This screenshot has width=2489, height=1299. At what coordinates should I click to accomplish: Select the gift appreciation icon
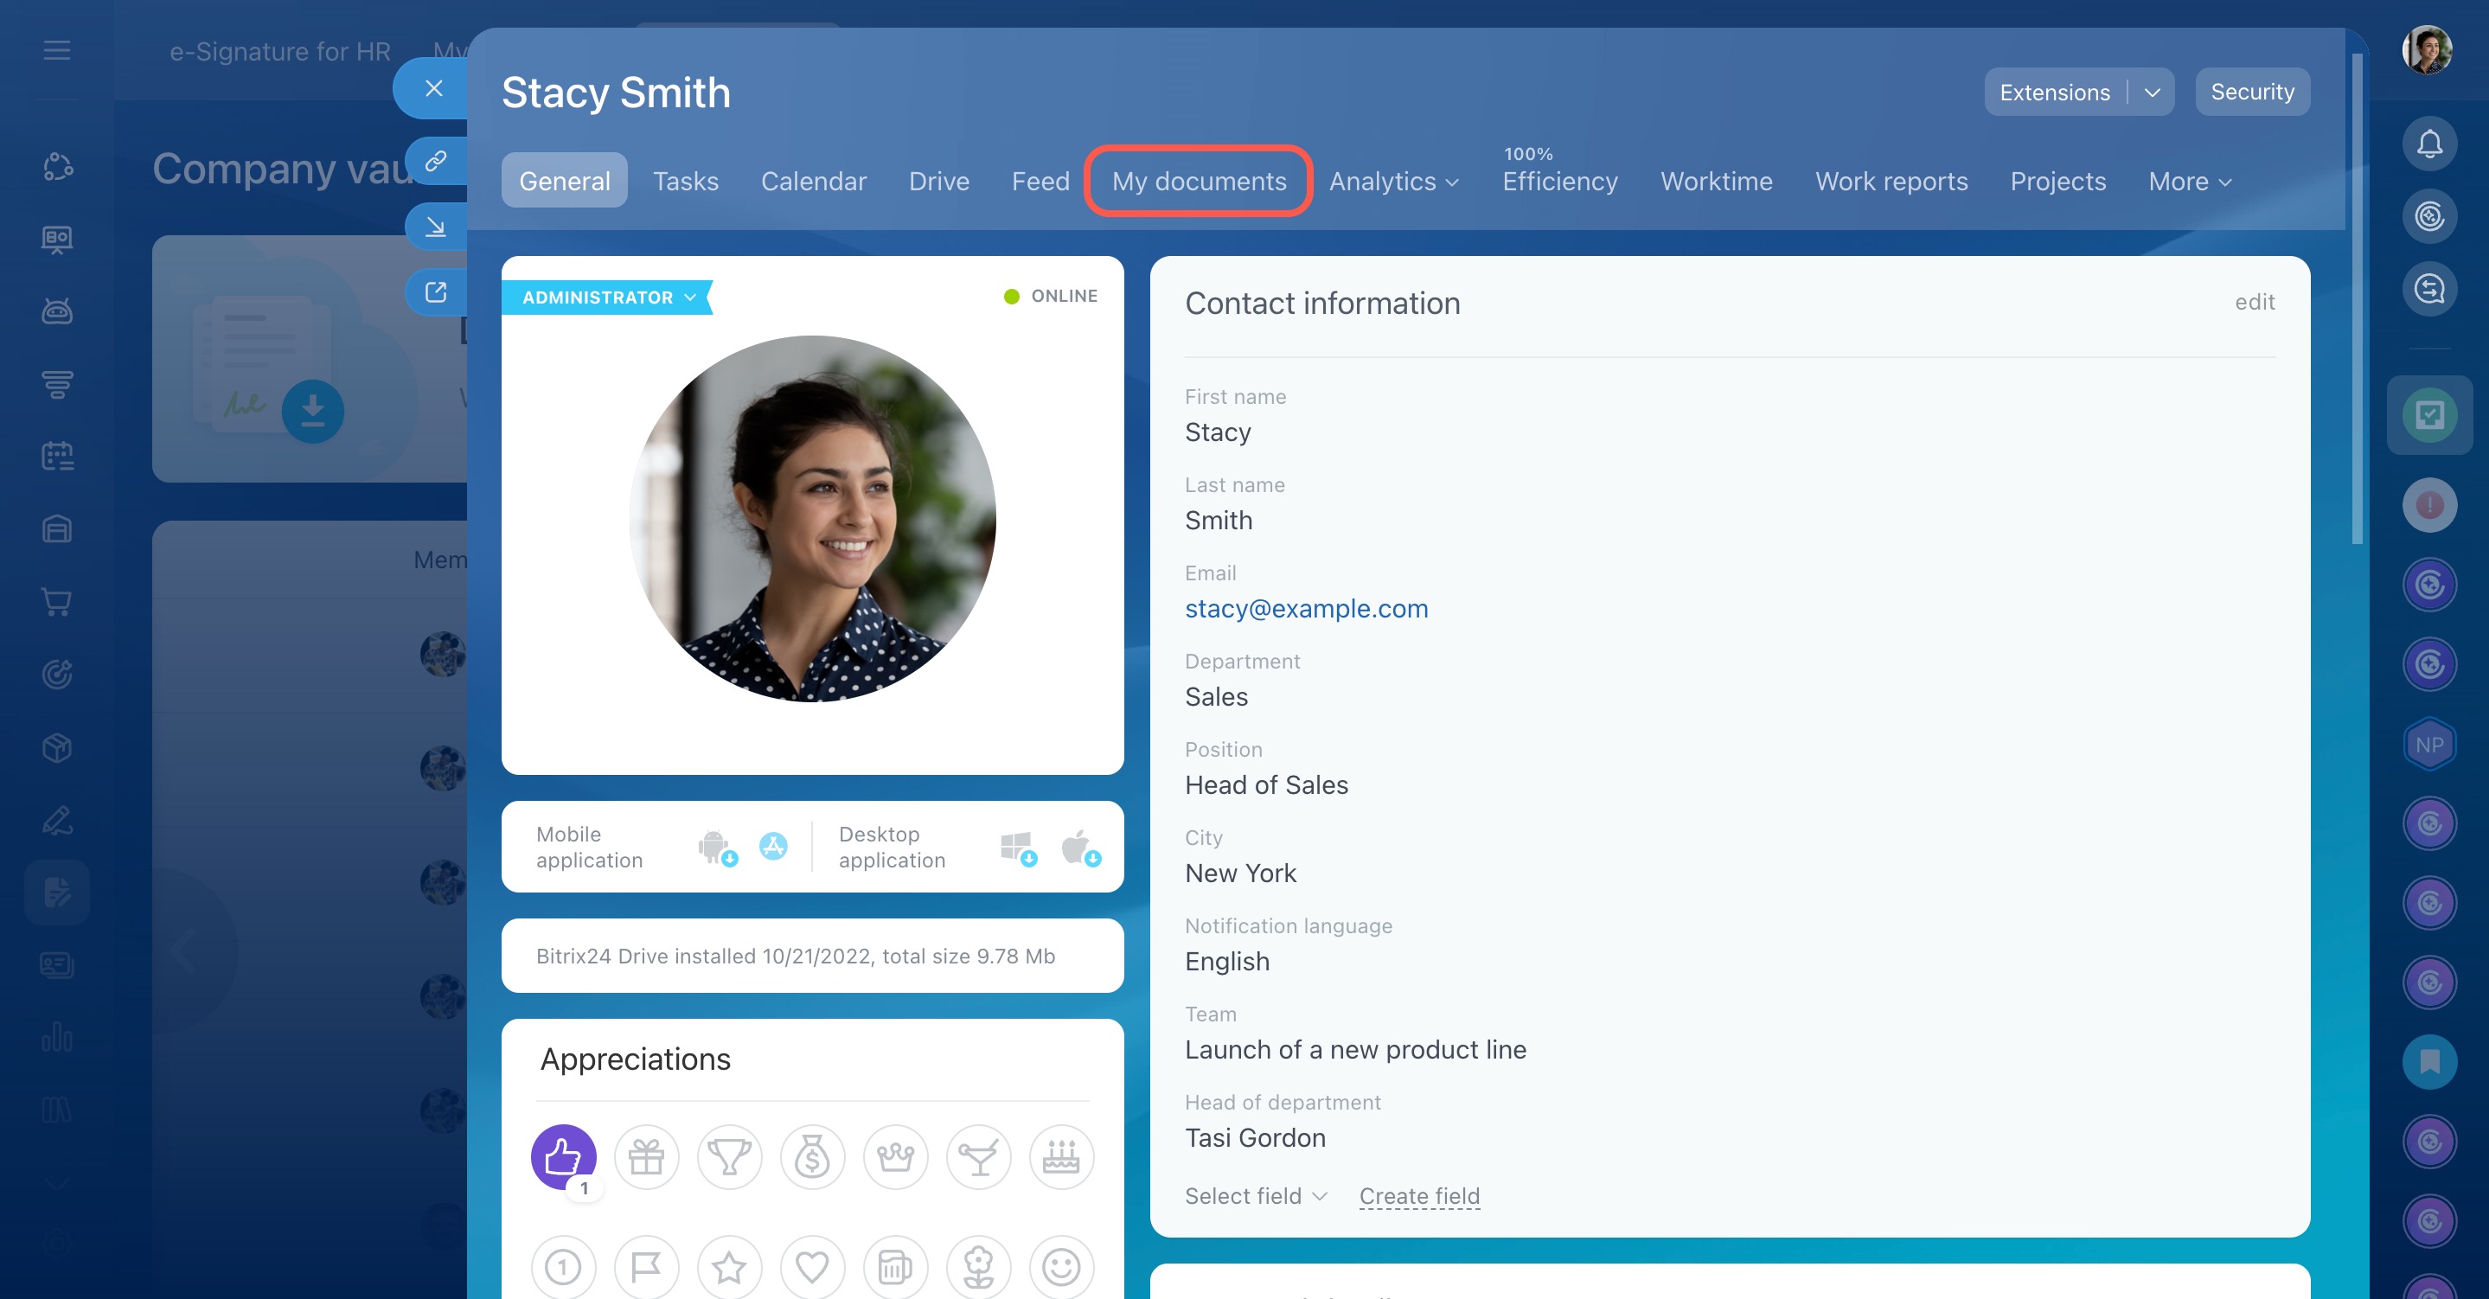pos(646,1157)
